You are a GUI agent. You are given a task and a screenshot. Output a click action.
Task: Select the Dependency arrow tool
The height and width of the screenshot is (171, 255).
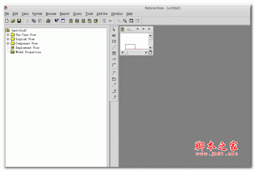pyautogui.click(x=114, y=85)
